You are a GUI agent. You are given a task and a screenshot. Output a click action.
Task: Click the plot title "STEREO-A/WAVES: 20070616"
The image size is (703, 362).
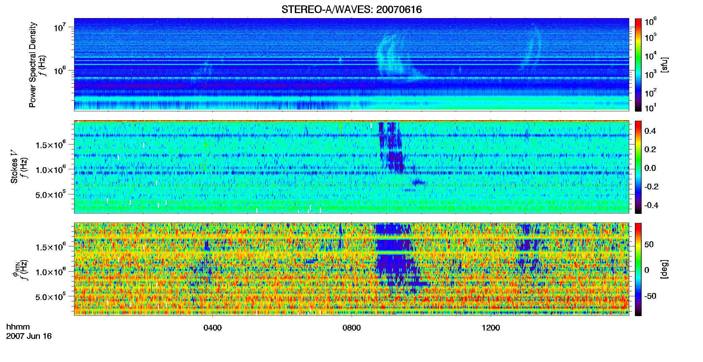click(x=351, y=9)
